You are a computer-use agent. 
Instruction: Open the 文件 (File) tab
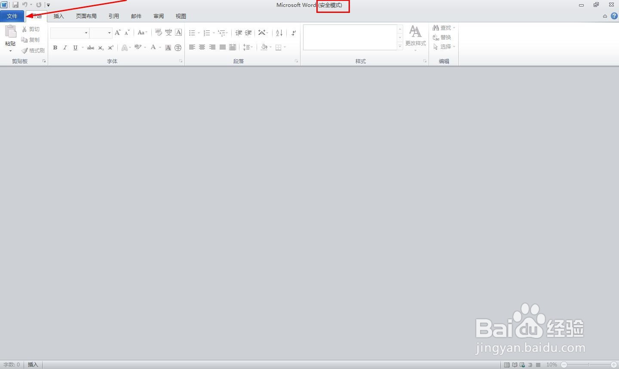[x=12, y=16]
